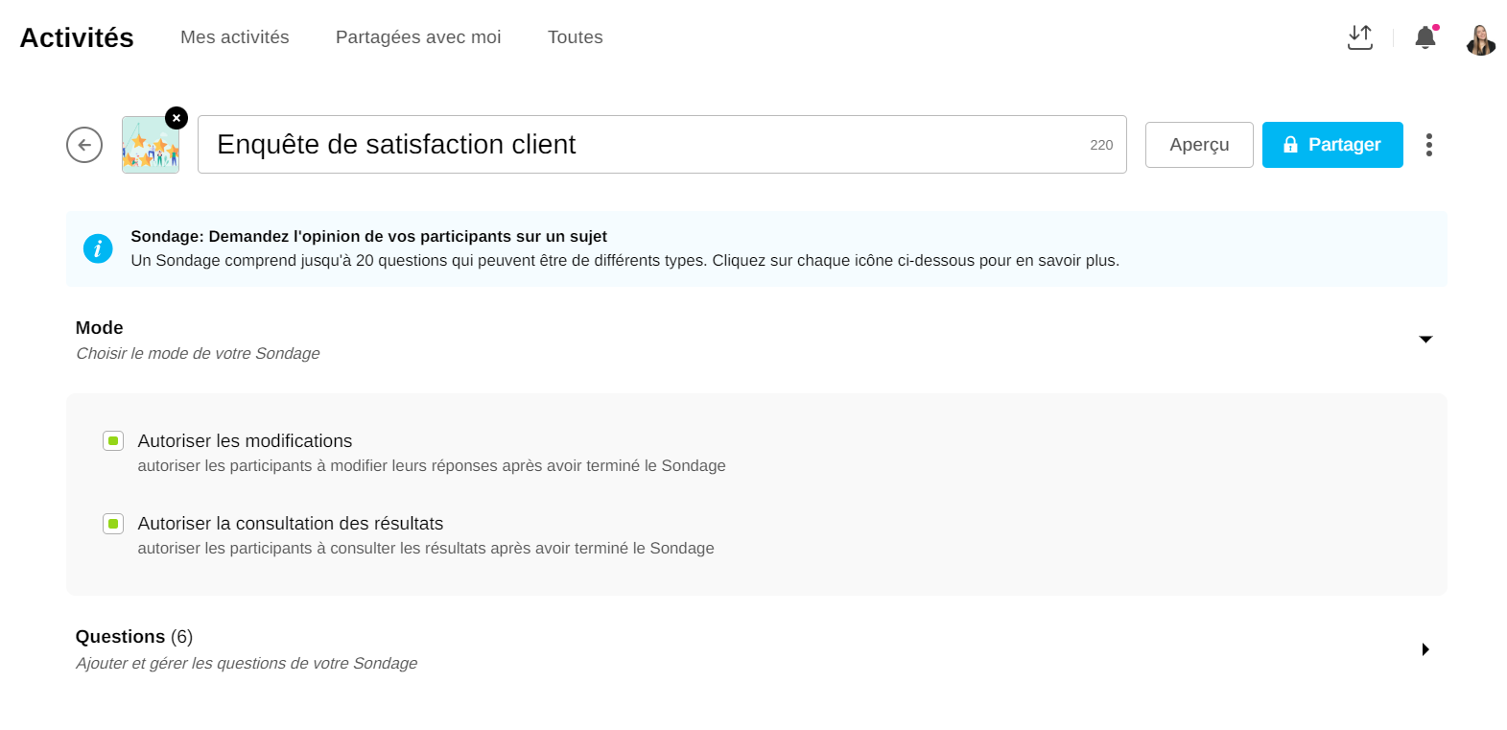Go back using the circled arrow
Viewport: 1507px width, 730px height.
tap(84, 145)
